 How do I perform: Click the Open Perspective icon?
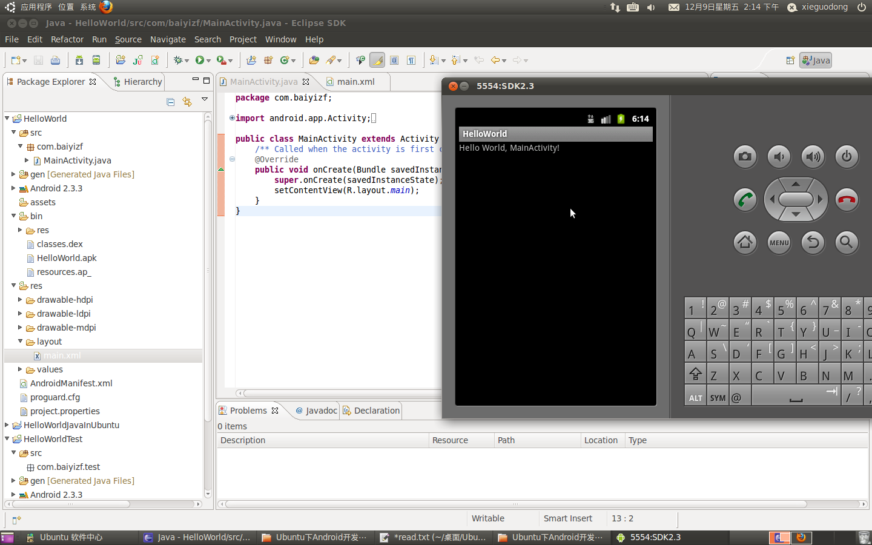[x=790, y=60]
